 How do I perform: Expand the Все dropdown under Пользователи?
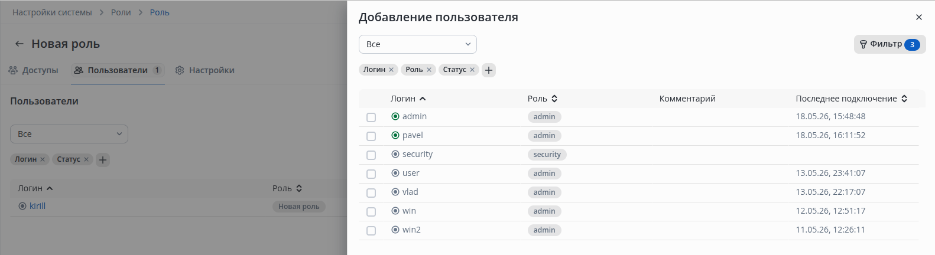(x=69, y=134)
